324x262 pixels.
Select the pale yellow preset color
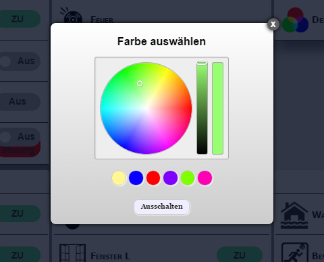click(119, 178)
